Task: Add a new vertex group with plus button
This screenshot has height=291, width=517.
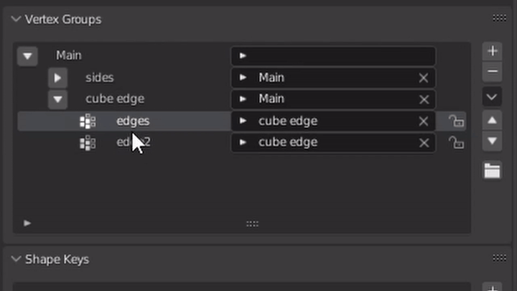Action: [492, 51]
